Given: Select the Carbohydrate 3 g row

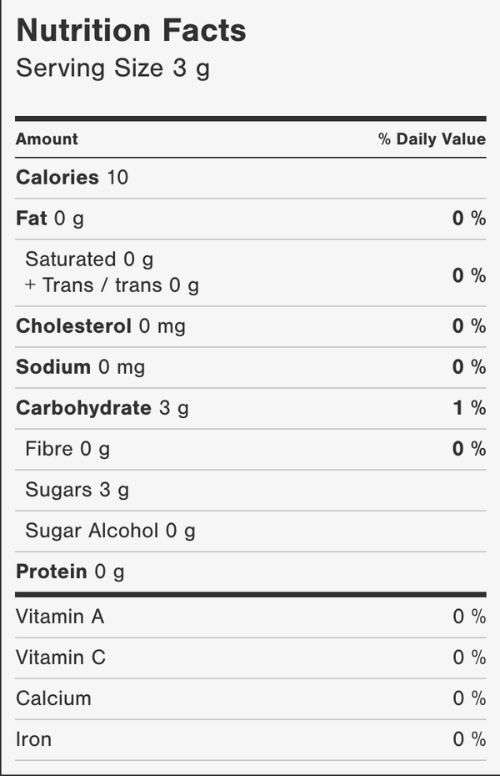Looking at the screenshot, I should 251,408.
